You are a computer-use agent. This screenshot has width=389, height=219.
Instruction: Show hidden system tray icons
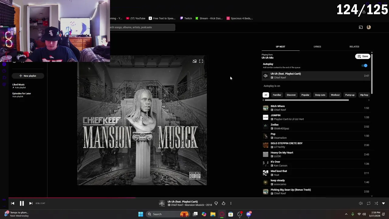point(346,214)
